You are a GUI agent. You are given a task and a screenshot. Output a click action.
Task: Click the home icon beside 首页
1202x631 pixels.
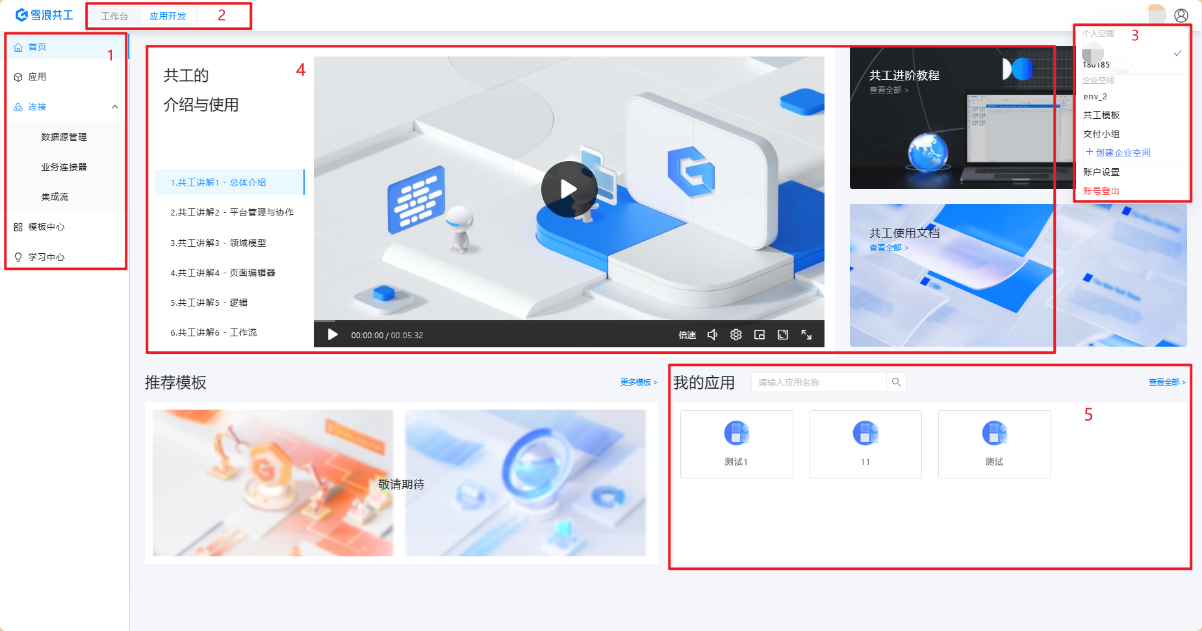[x=18, y=47]
